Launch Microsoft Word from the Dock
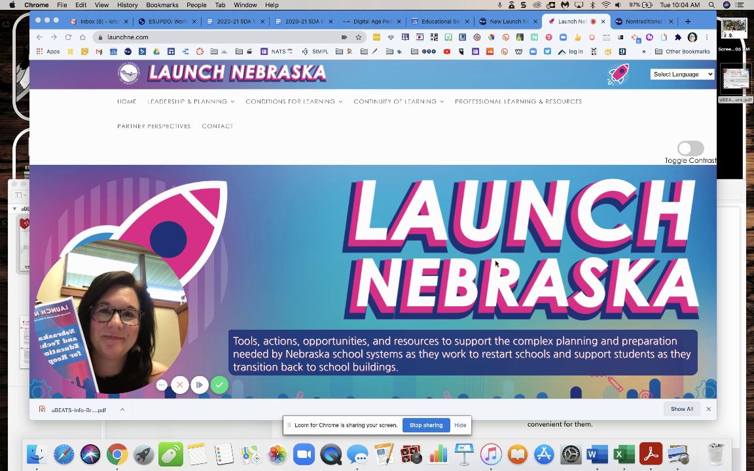The height and width of the screenshot is (471, 754). coord(598,454)
